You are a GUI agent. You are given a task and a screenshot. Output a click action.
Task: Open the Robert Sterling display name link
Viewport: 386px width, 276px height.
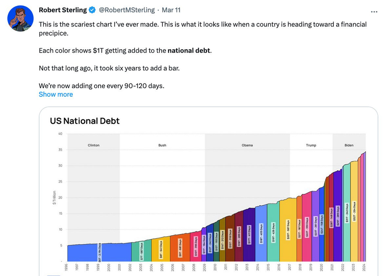click(63, 10)
